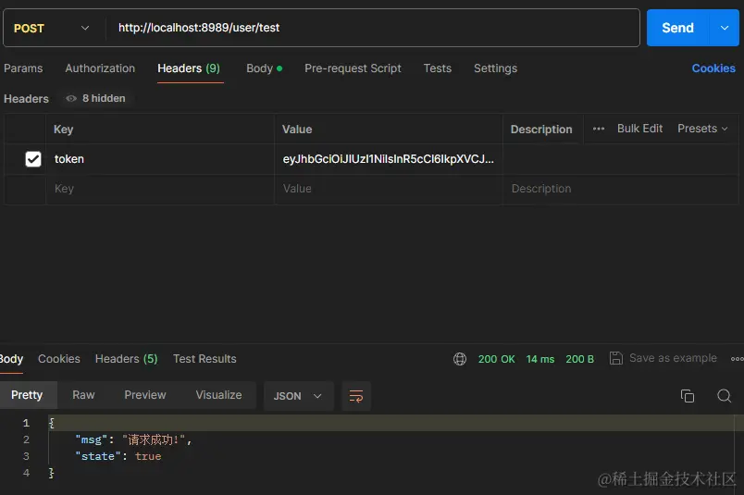Open the response Headers (5) tab
Screen dimensions: 744x495
[126, 359]
